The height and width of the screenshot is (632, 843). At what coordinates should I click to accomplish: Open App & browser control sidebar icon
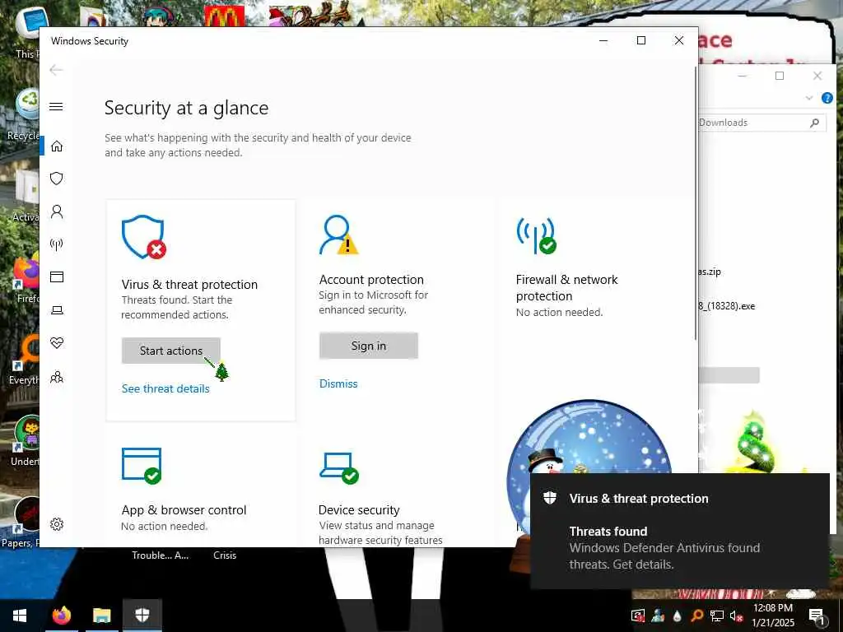[57, 276]
